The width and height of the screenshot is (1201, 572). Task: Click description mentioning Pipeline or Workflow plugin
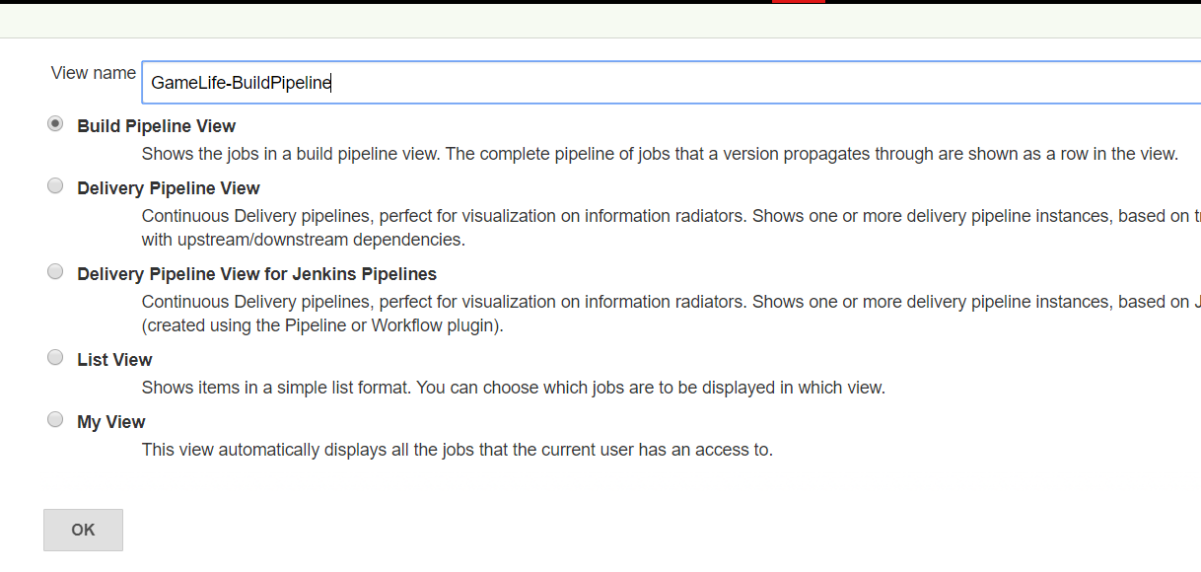322,325
